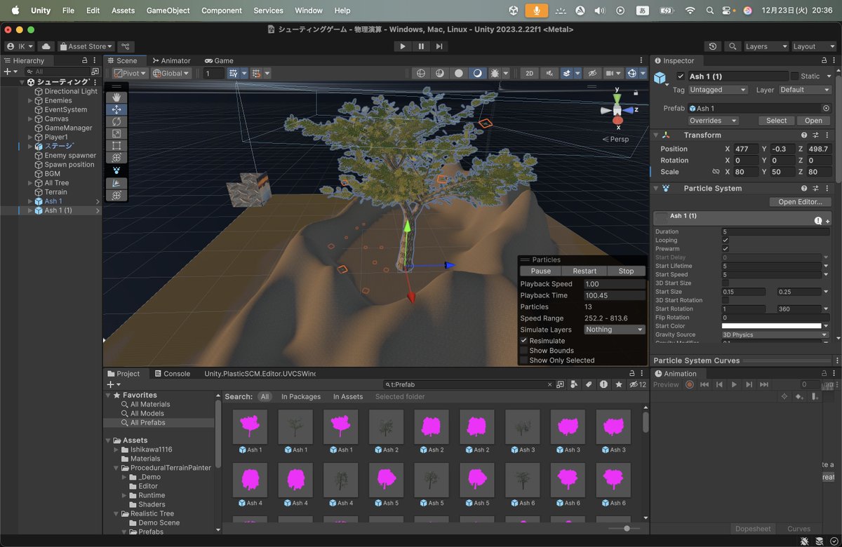Enable Show Bounds checkbox
842x547 pixels.
524,351
